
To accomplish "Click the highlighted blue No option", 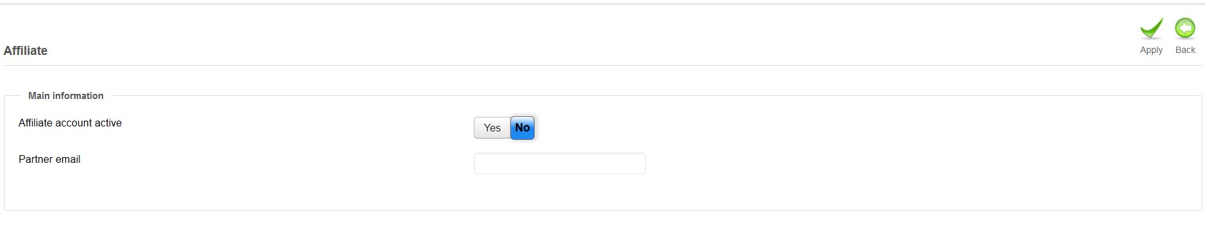I will 522,128.
